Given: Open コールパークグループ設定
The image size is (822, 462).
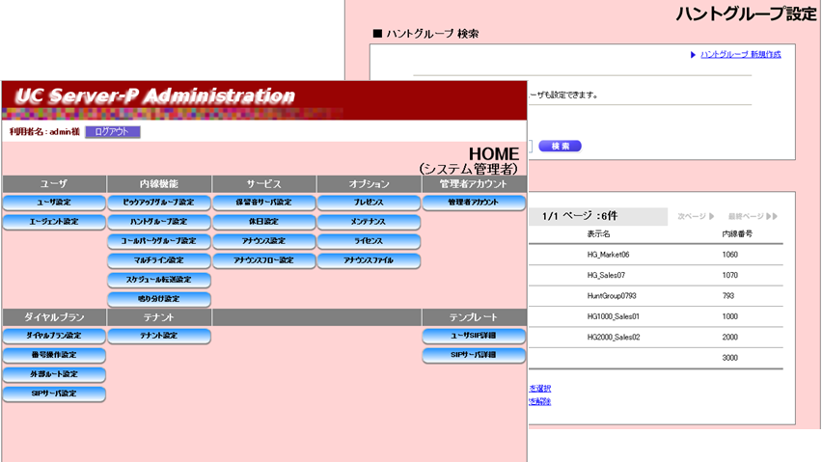Looking at the screenshot, I should (x=159, y=241).
